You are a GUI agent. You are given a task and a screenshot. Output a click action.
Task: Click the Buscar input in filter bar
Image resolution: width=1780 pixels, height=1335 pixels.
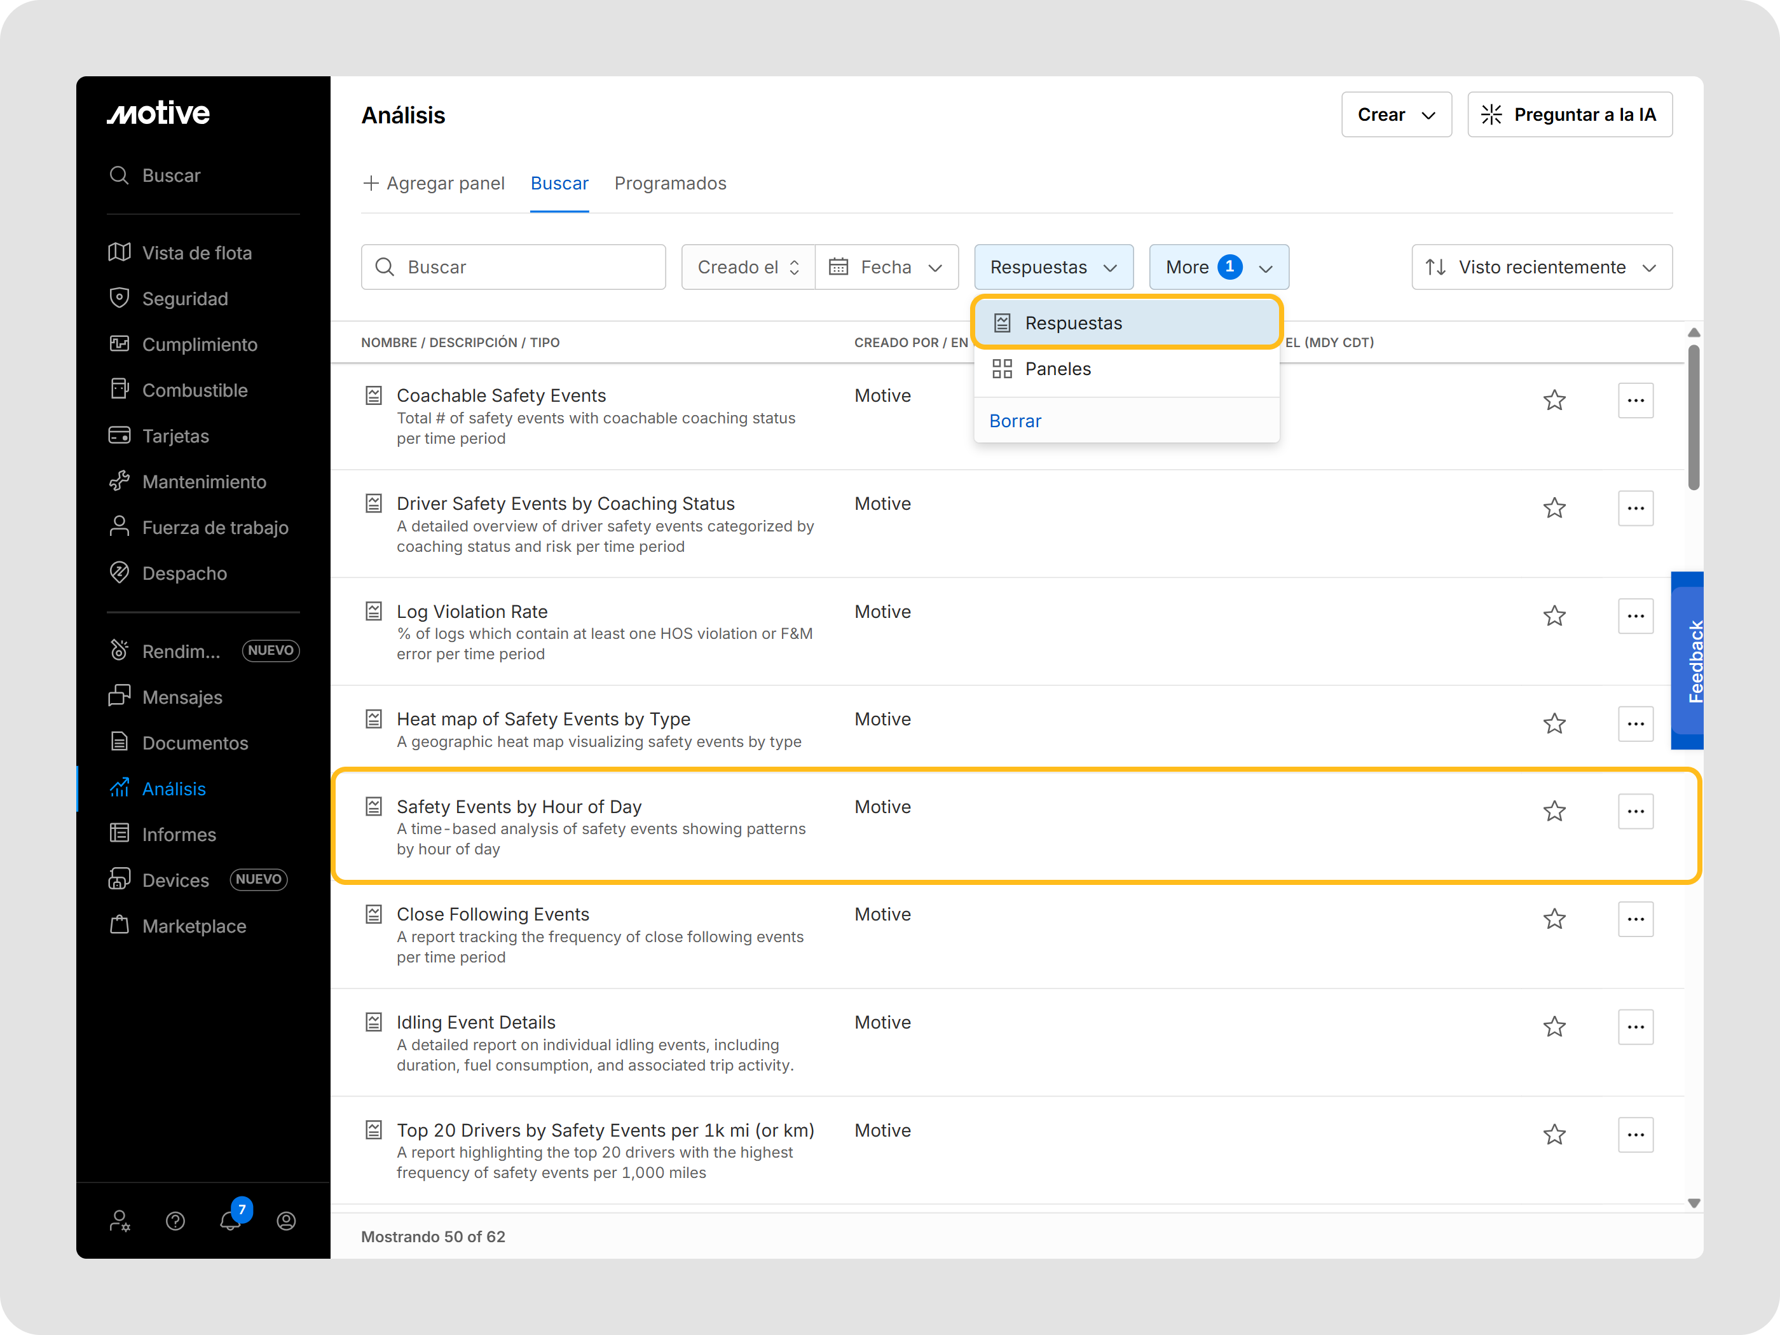(514, 267)
